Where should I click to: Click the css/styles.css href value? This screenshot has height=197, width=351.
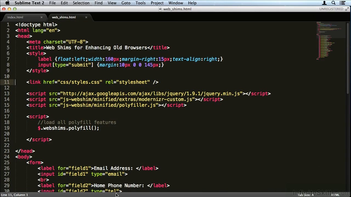coord(80,82)
